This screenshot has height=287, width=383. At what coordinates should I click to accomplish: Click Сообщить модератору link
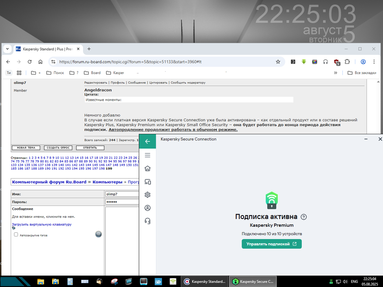188,83
